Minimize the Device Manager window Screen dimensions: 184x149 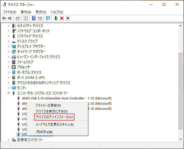(151, 4)
